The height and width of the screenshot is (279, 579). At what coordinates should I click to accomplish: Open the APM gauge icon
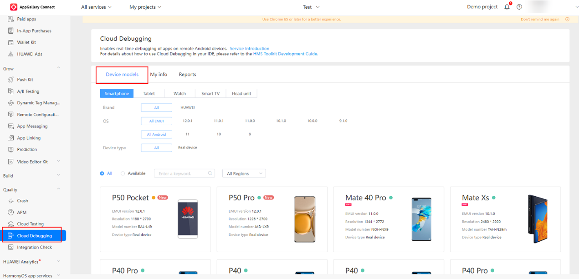11,212
